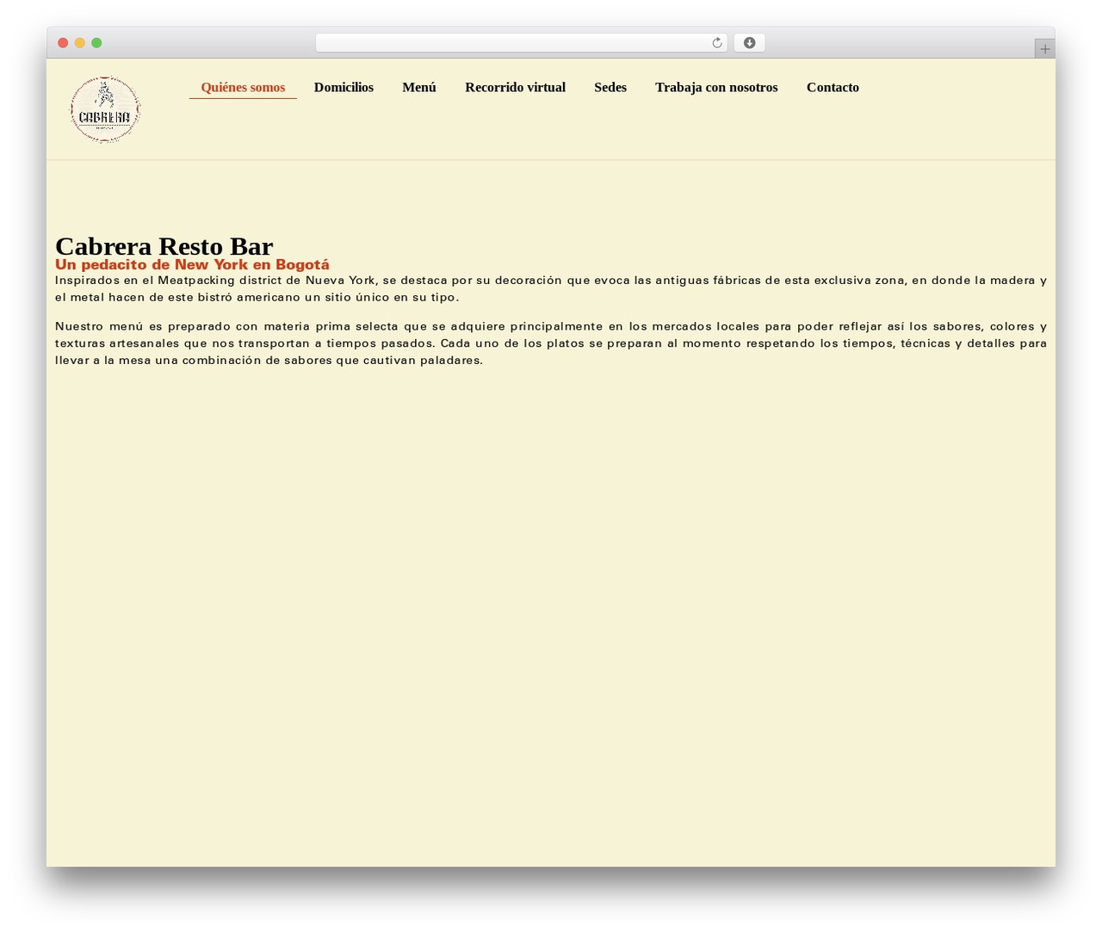The image size is (1102, 933).
Task: Open the browser downloads button
Action: 749,43
